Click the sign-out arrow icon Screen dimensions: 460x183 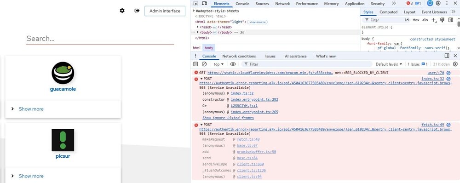tap(137, 11)
